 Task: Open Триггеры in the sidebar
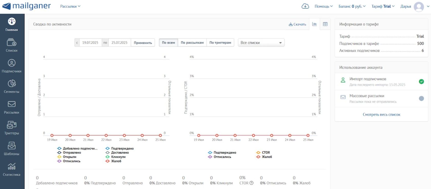(12, 125)
